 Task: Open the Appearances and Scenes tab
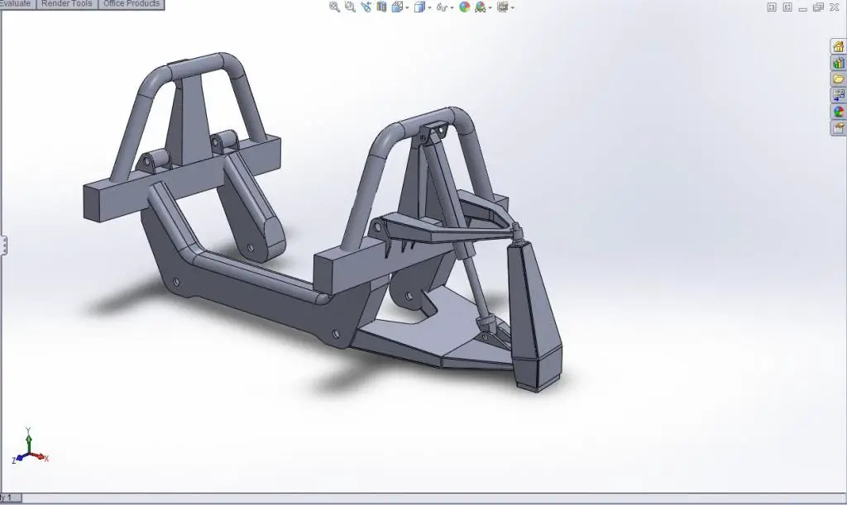(x=839, y=111)
